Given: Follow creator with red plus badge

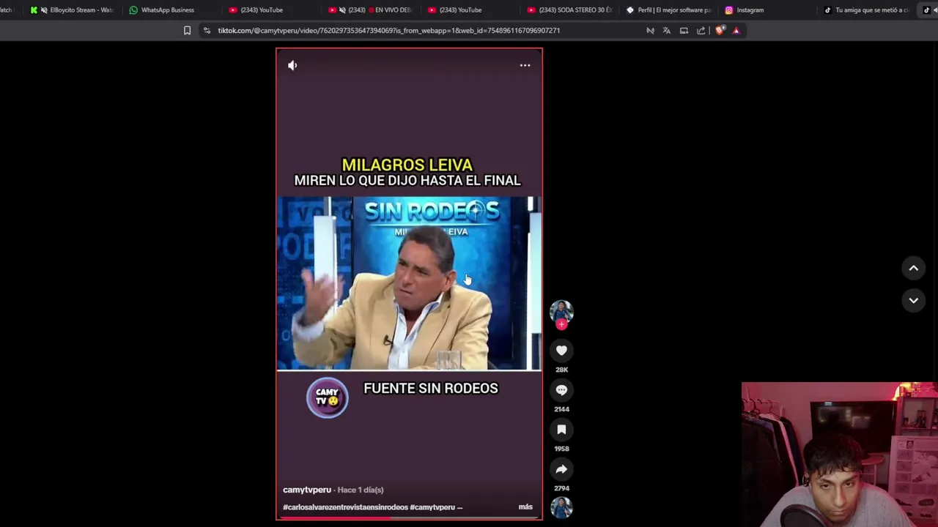Looking at the screenshot, I should [561, 324].
